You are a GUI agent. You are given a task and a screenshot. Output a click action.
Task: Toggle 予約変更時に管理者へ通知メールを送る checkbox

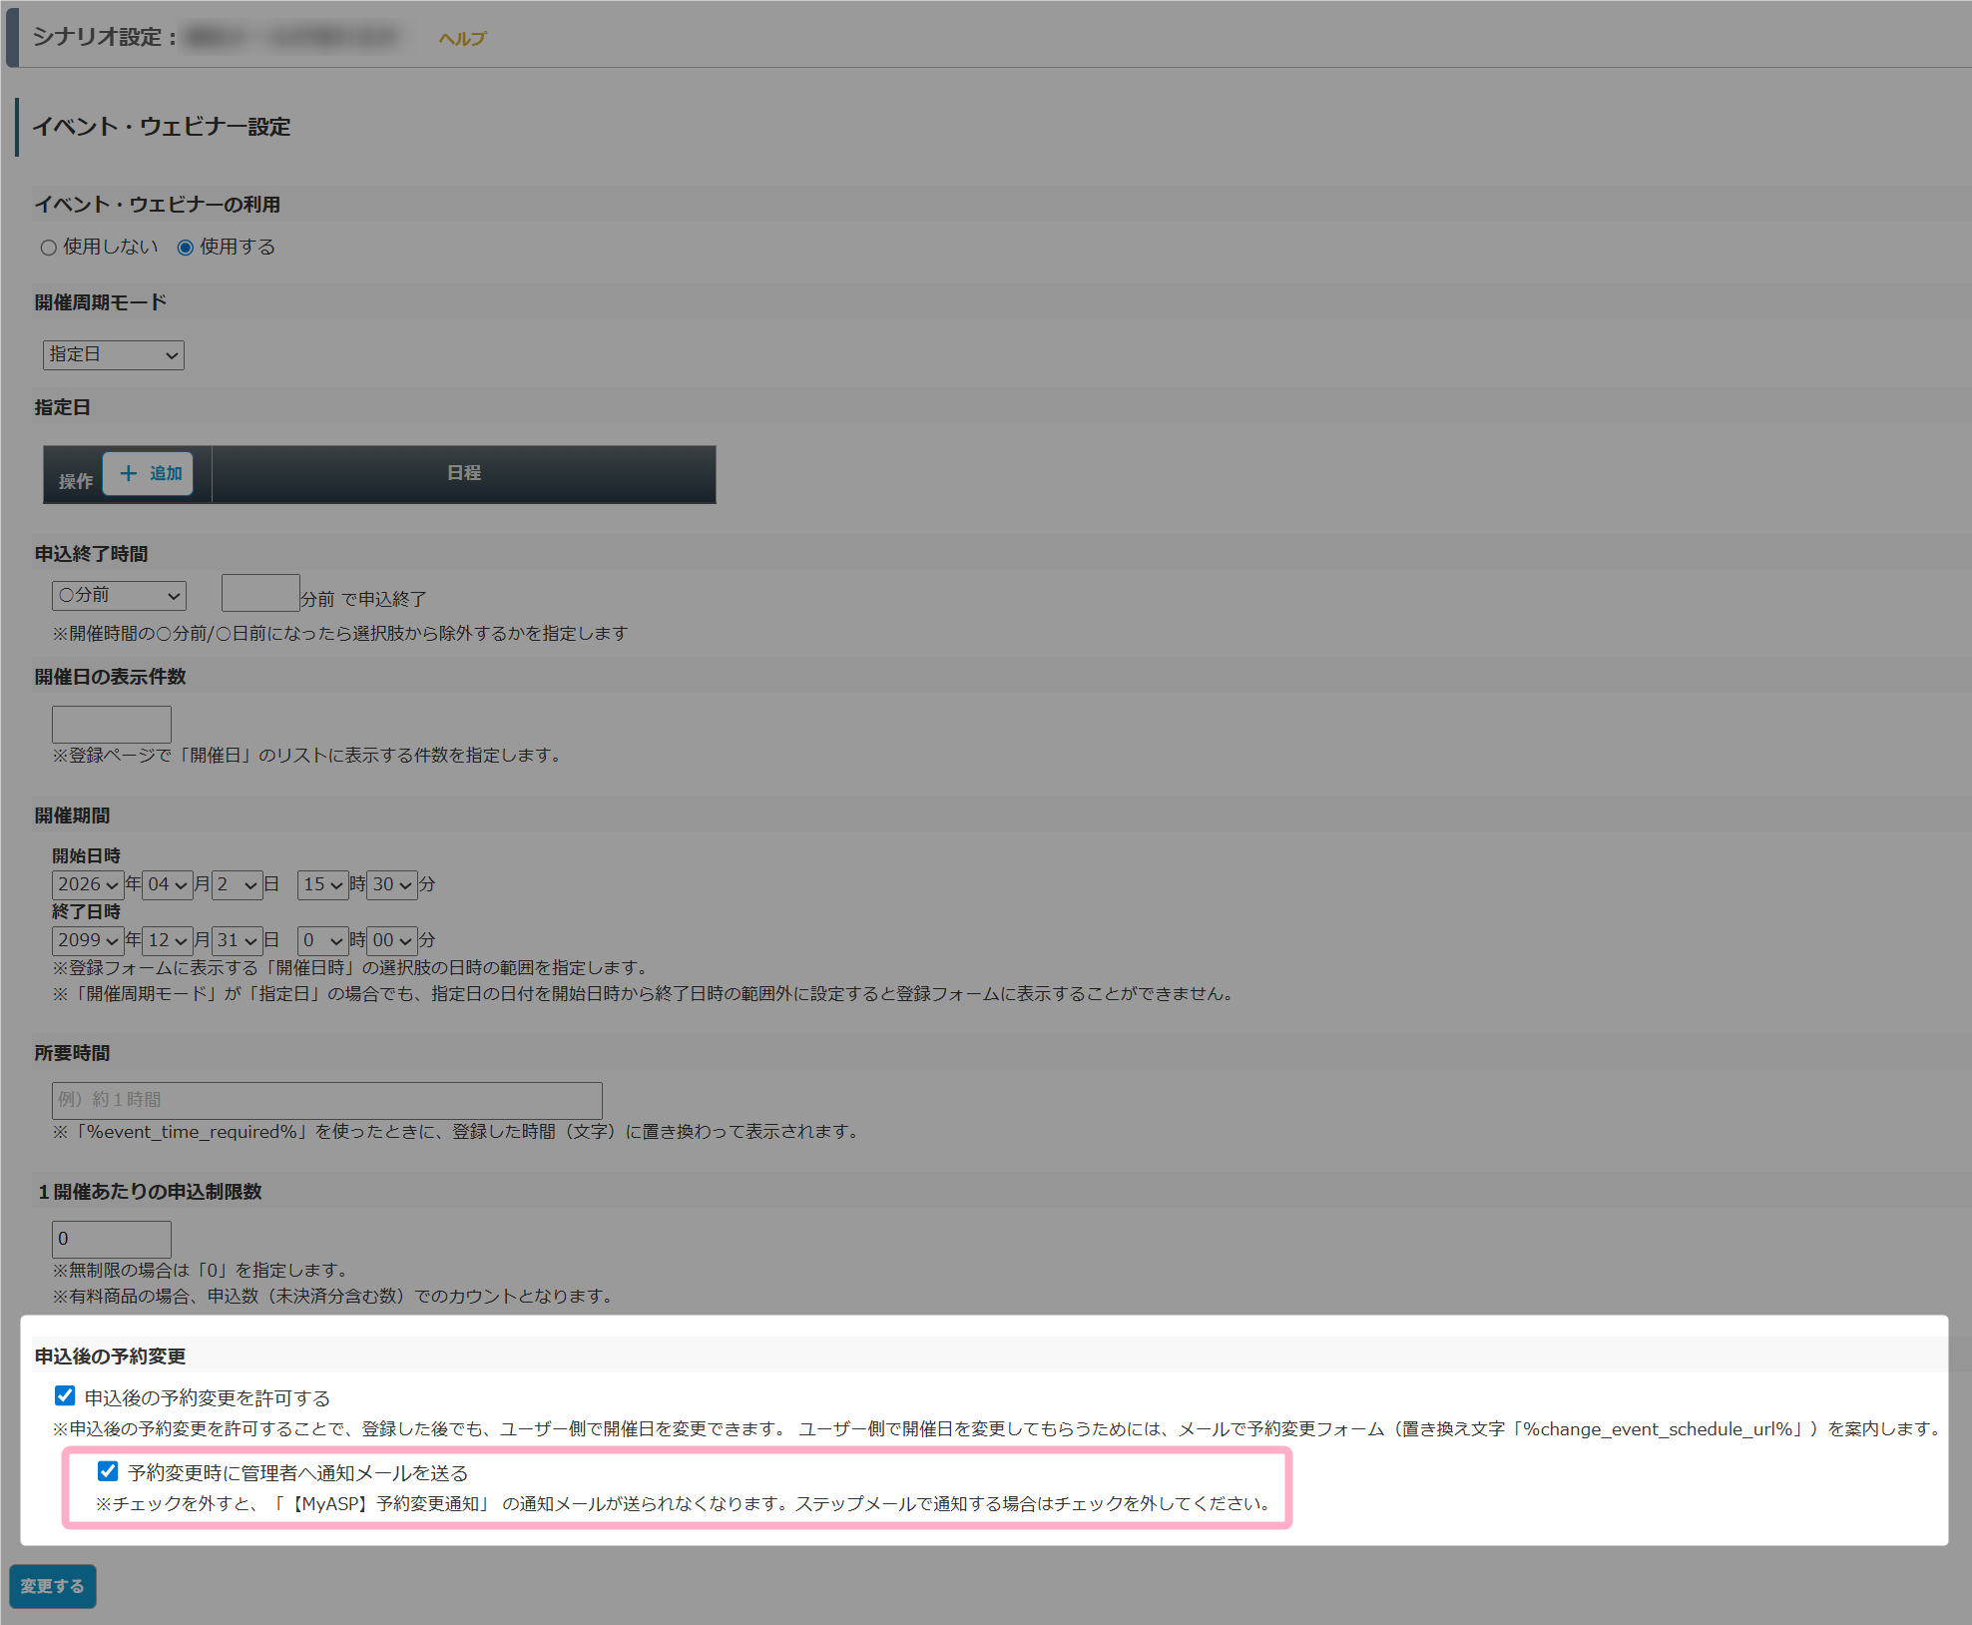point(109,1471)
